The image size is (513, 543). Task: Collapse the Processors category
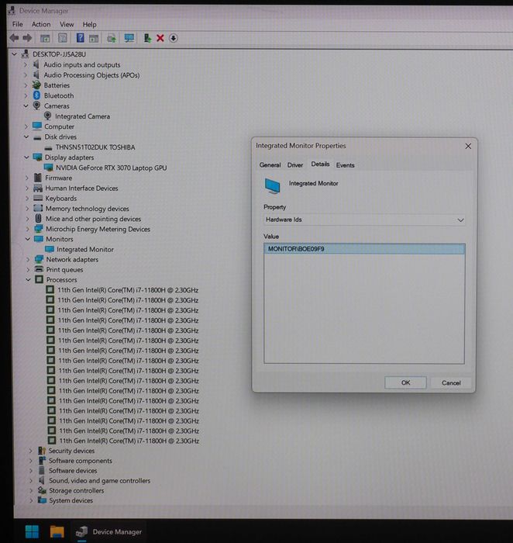29,279
